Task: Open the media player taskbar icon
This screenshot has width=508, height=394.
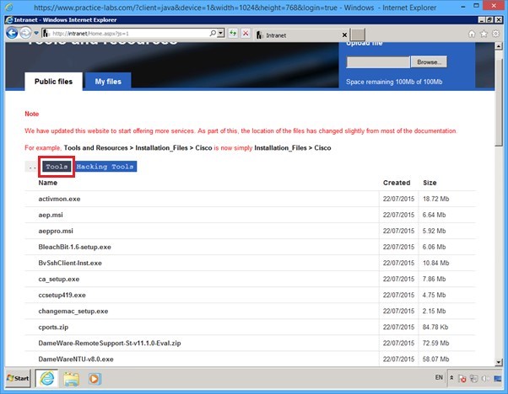Action: tap(95, 379)
